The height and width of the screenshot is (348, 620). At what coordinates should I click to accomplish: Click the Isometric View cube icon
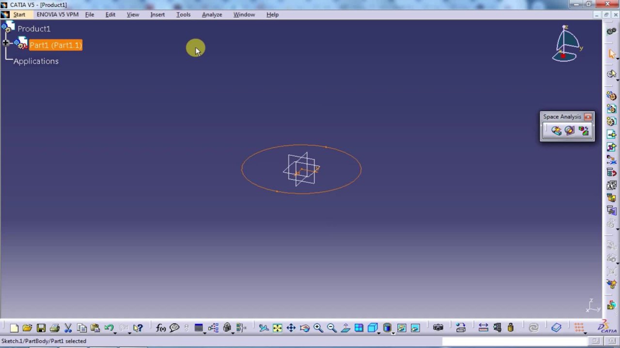[372, 328]
